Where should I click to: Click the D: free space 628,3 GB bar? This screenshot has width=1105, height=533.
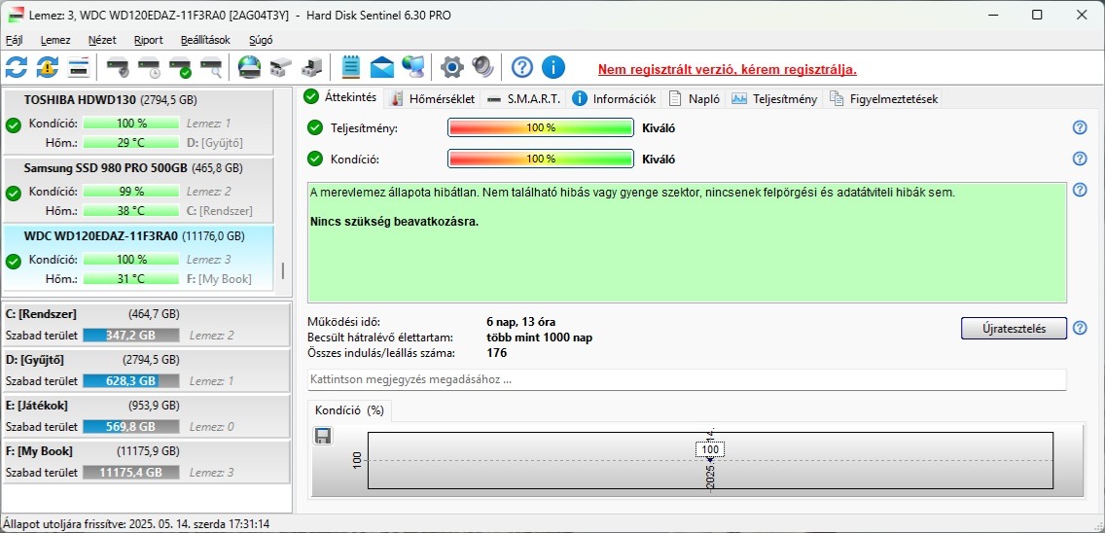coord(131,380)
